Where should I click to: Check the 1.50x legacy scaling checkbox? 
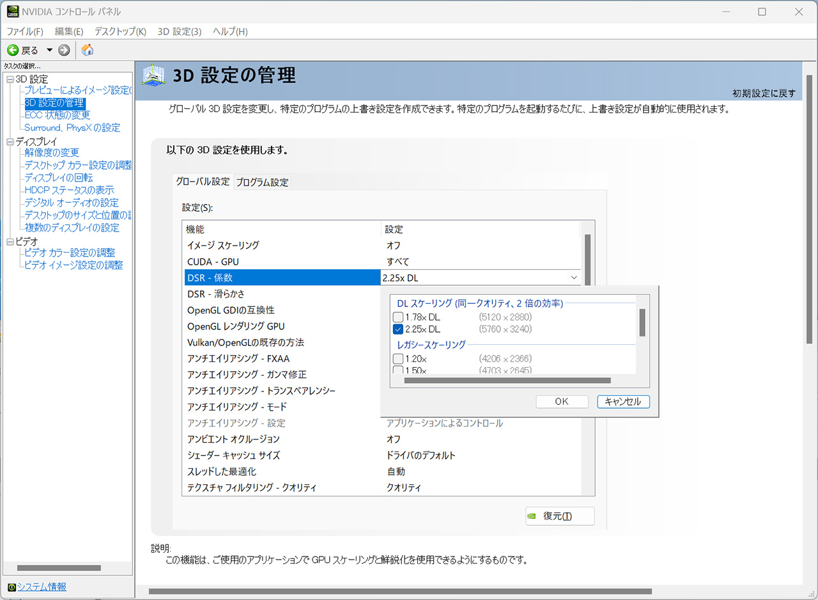click(398, 370)
